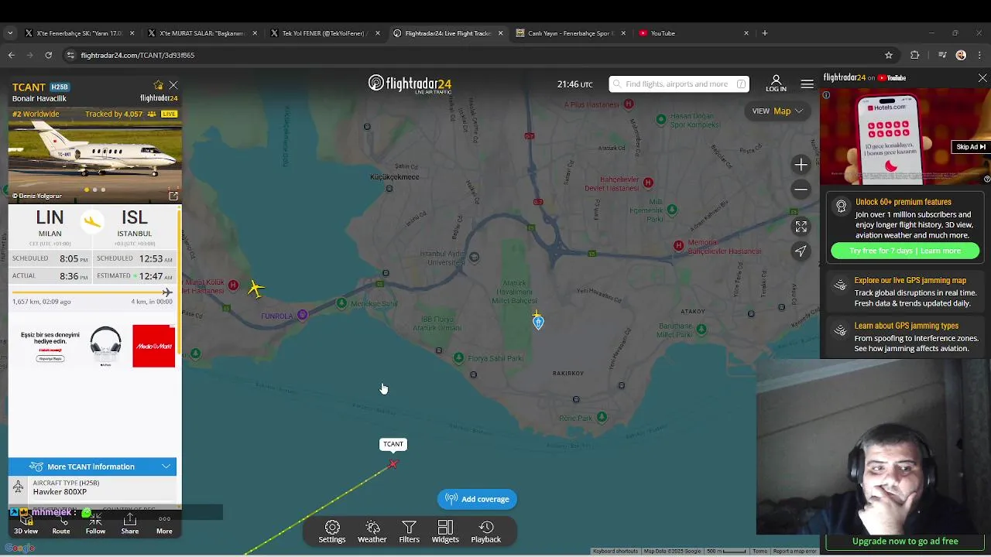This screenshot has height=557, width=991.
Task: Expand More TCANT Information section
Action: pos(93,466)
